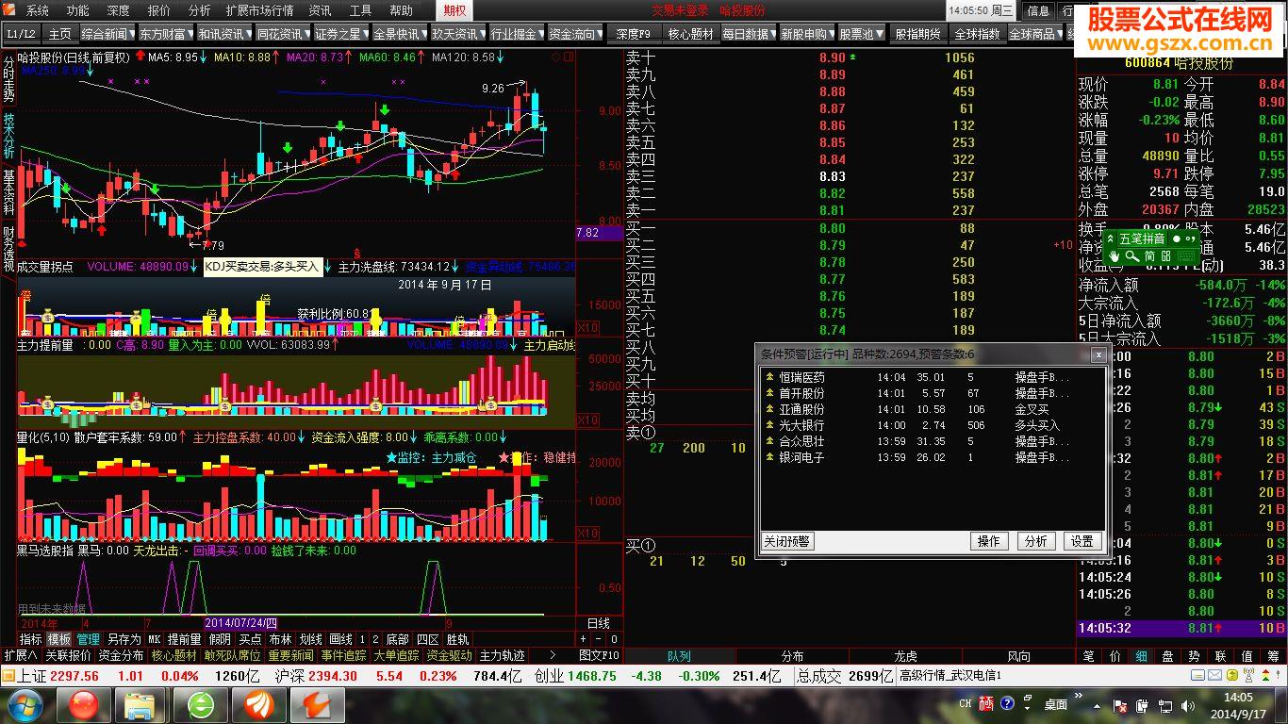Open the 新股申购 dropdown

click(x=805, y=34)
